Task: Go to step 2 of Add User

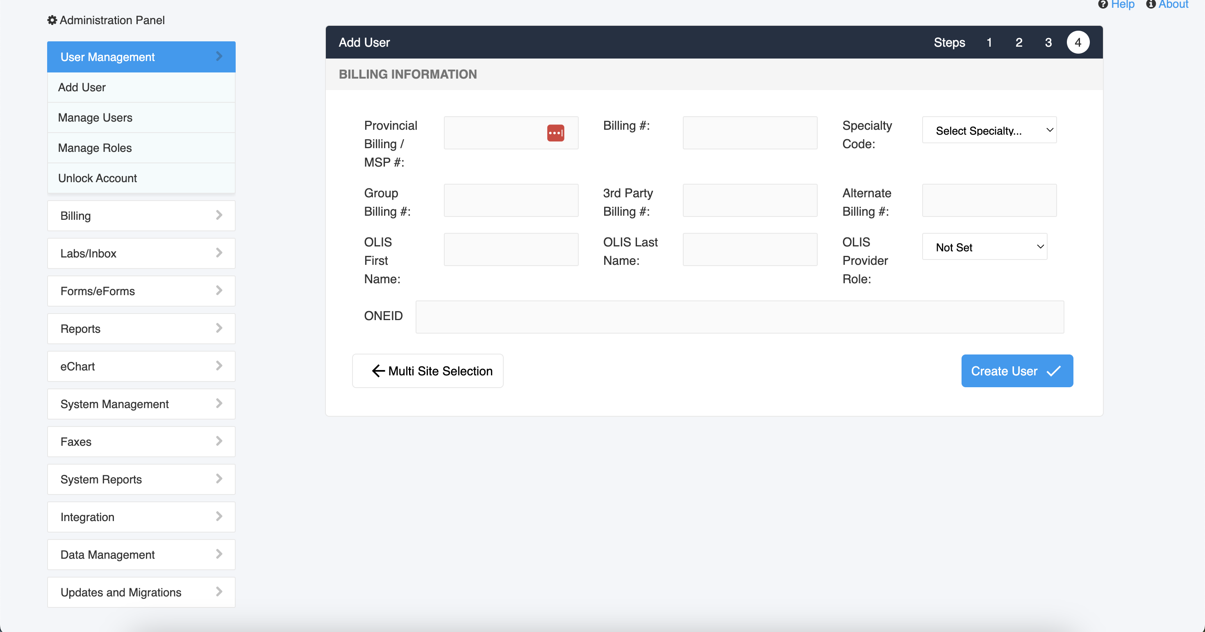Action: click(x=1019, y=43)
